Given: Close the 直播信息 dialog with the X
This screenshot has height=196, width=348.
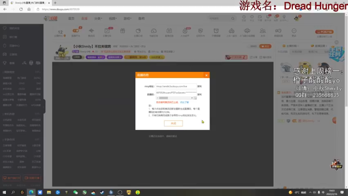Looking at the screenshot, I should (206, 75).
